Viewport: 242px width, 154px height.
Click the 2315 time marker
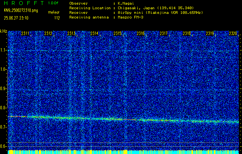pyautogui.click(x=117, y=33)
